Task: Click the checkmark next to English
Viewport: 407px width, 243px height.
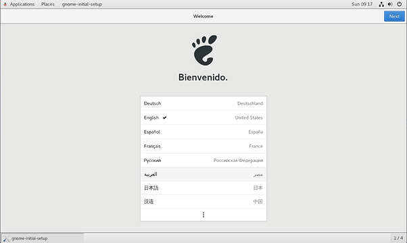Action: pos(164,117)
